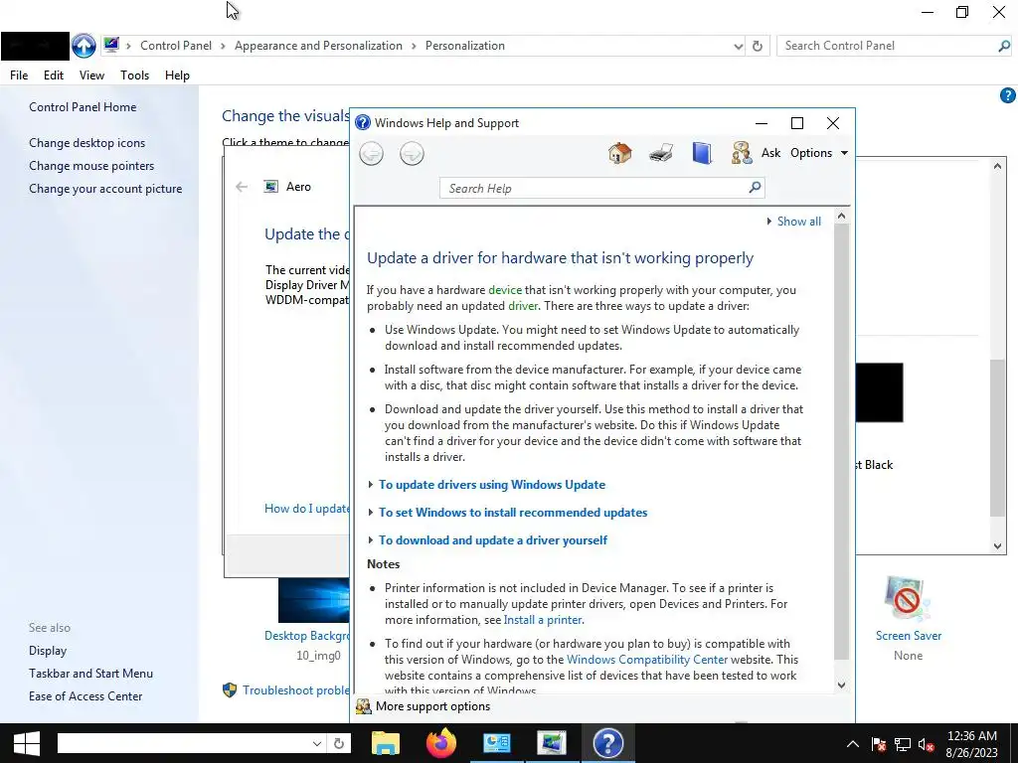
Task: Click Change your account picture
Action: 105,189
